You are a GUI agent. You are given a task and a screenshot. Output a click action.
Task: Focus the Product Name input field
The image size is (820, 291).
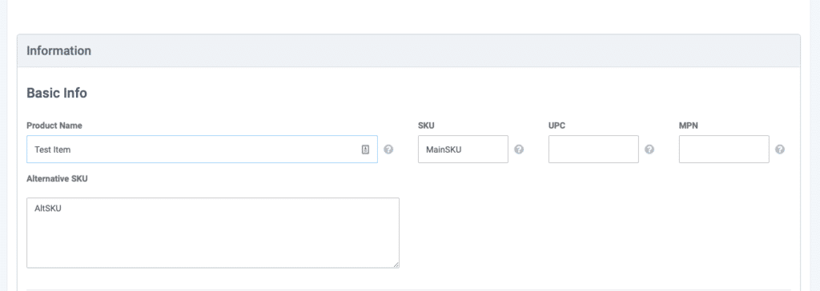point(202,149)
